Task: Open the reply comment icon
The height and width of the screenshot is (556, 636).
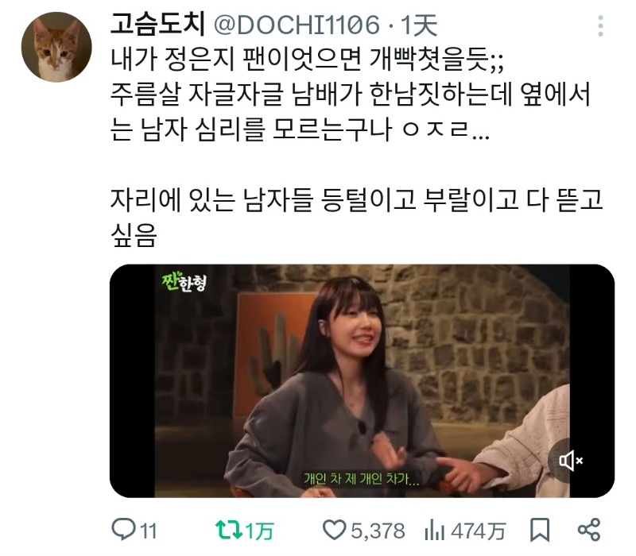Action: click(x=125, y=530)
